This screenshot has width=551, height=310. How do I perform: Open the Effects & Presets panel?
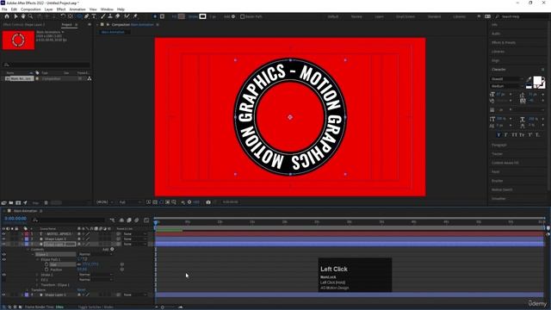[x=503, y=42]
